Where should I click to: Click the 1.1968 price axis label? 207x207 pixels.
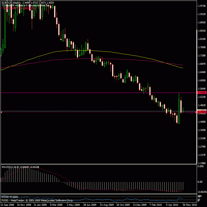[202, 163]
